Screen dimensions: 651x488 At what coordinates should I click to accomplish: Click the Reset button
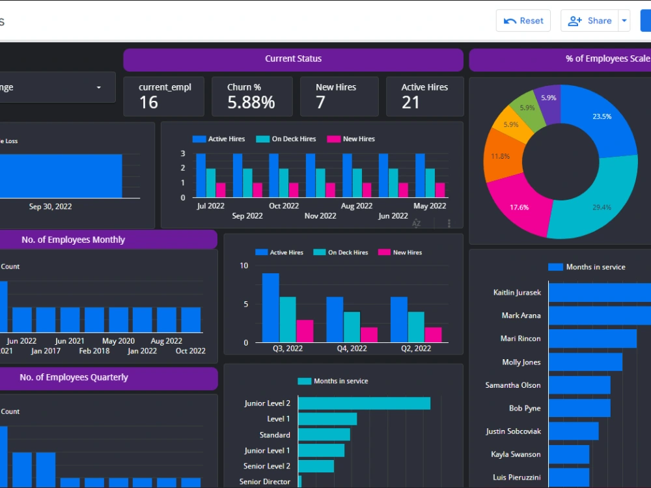(523, 20)
